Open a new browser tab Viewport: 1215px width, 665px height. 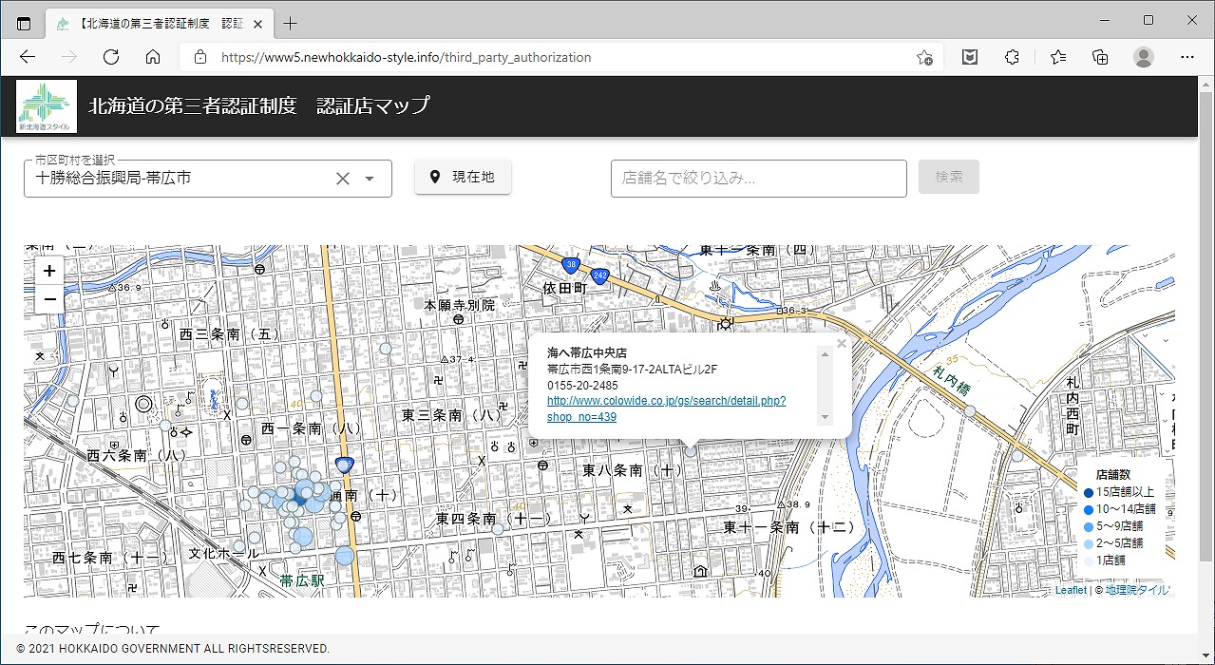pos(291,24)
